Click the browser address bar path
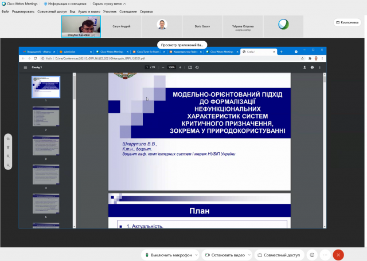 click(100, 58)
